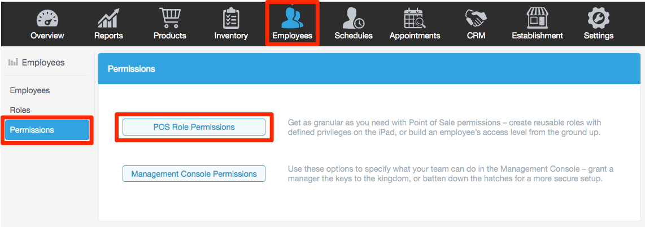Screen dimensions: 645x227
Task: Open the Schedules person-clock icon
Action: (354, 18)
